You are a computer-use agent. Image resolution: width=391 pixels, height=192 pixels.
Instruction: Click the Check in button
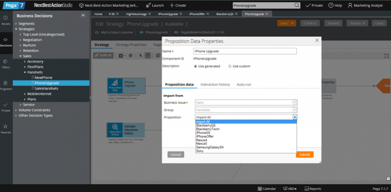[x=310, y=23]
